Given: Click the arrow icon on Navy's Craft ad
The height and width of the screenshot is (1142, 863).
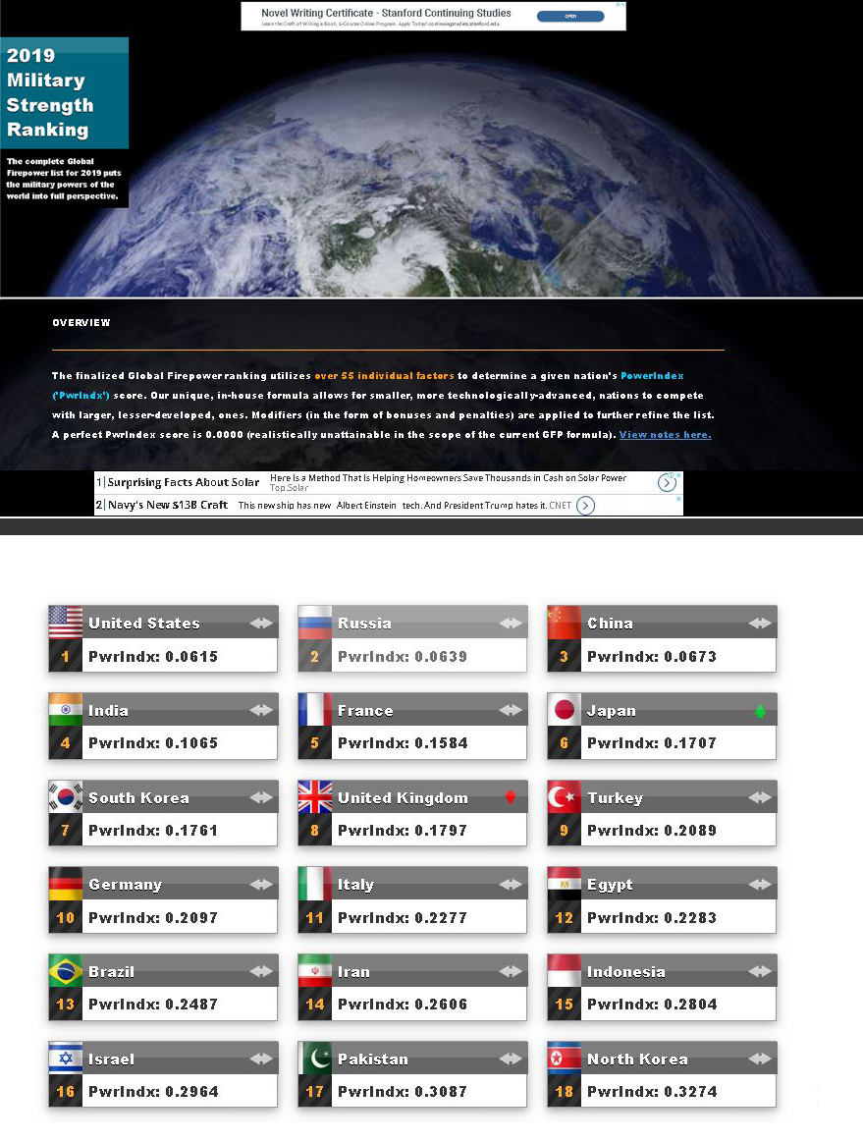Looking at the screenshot, I should pos(585,506).
